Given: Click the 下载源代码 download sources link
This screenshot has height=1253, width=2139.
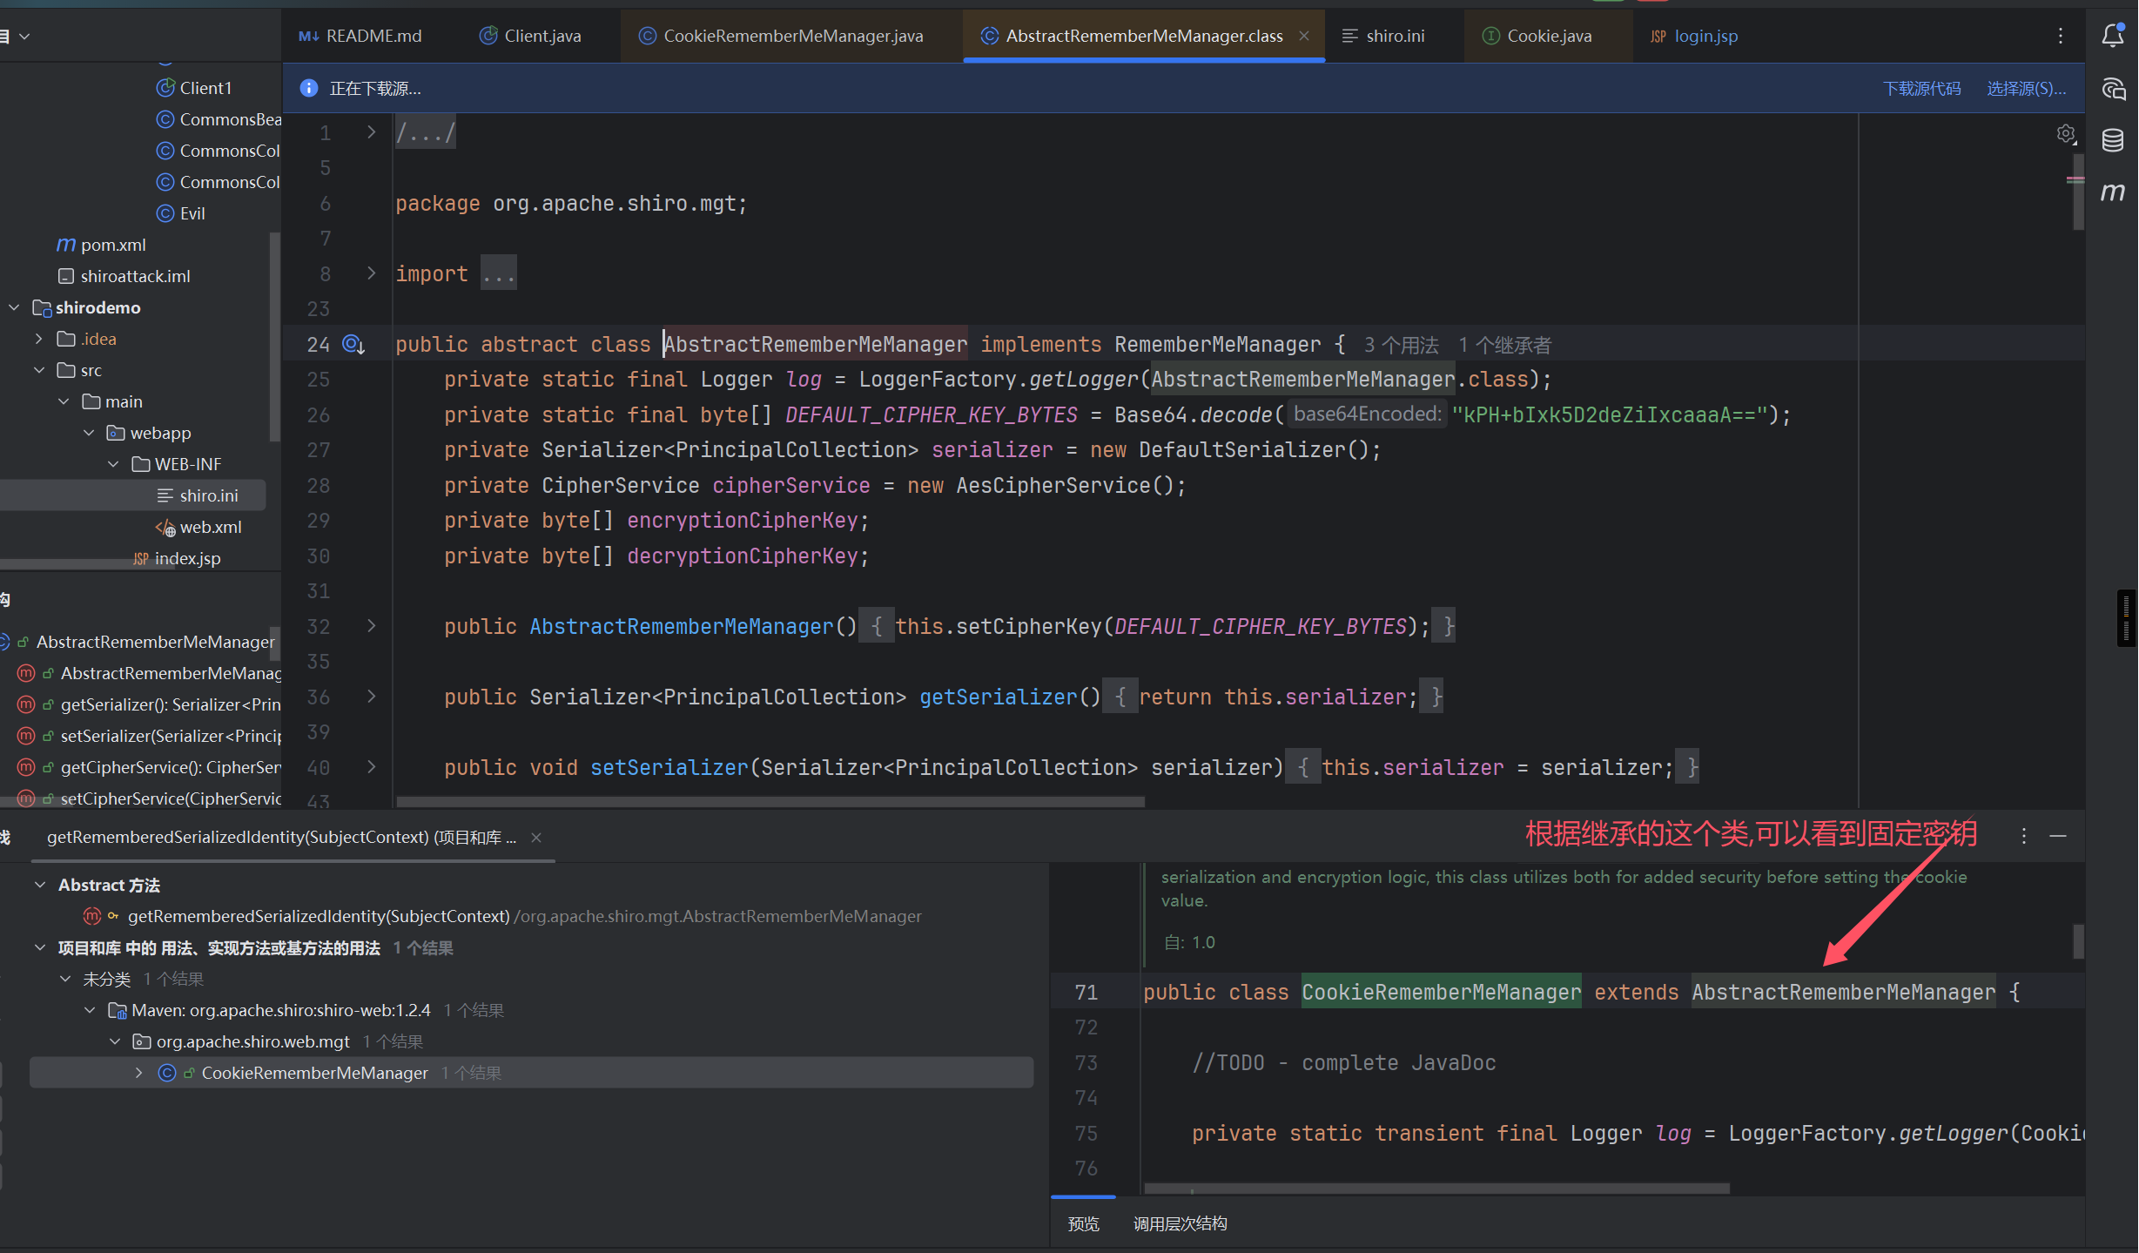Looking at the screenshot, I should pyautogui.click(x=1921, y=88).
